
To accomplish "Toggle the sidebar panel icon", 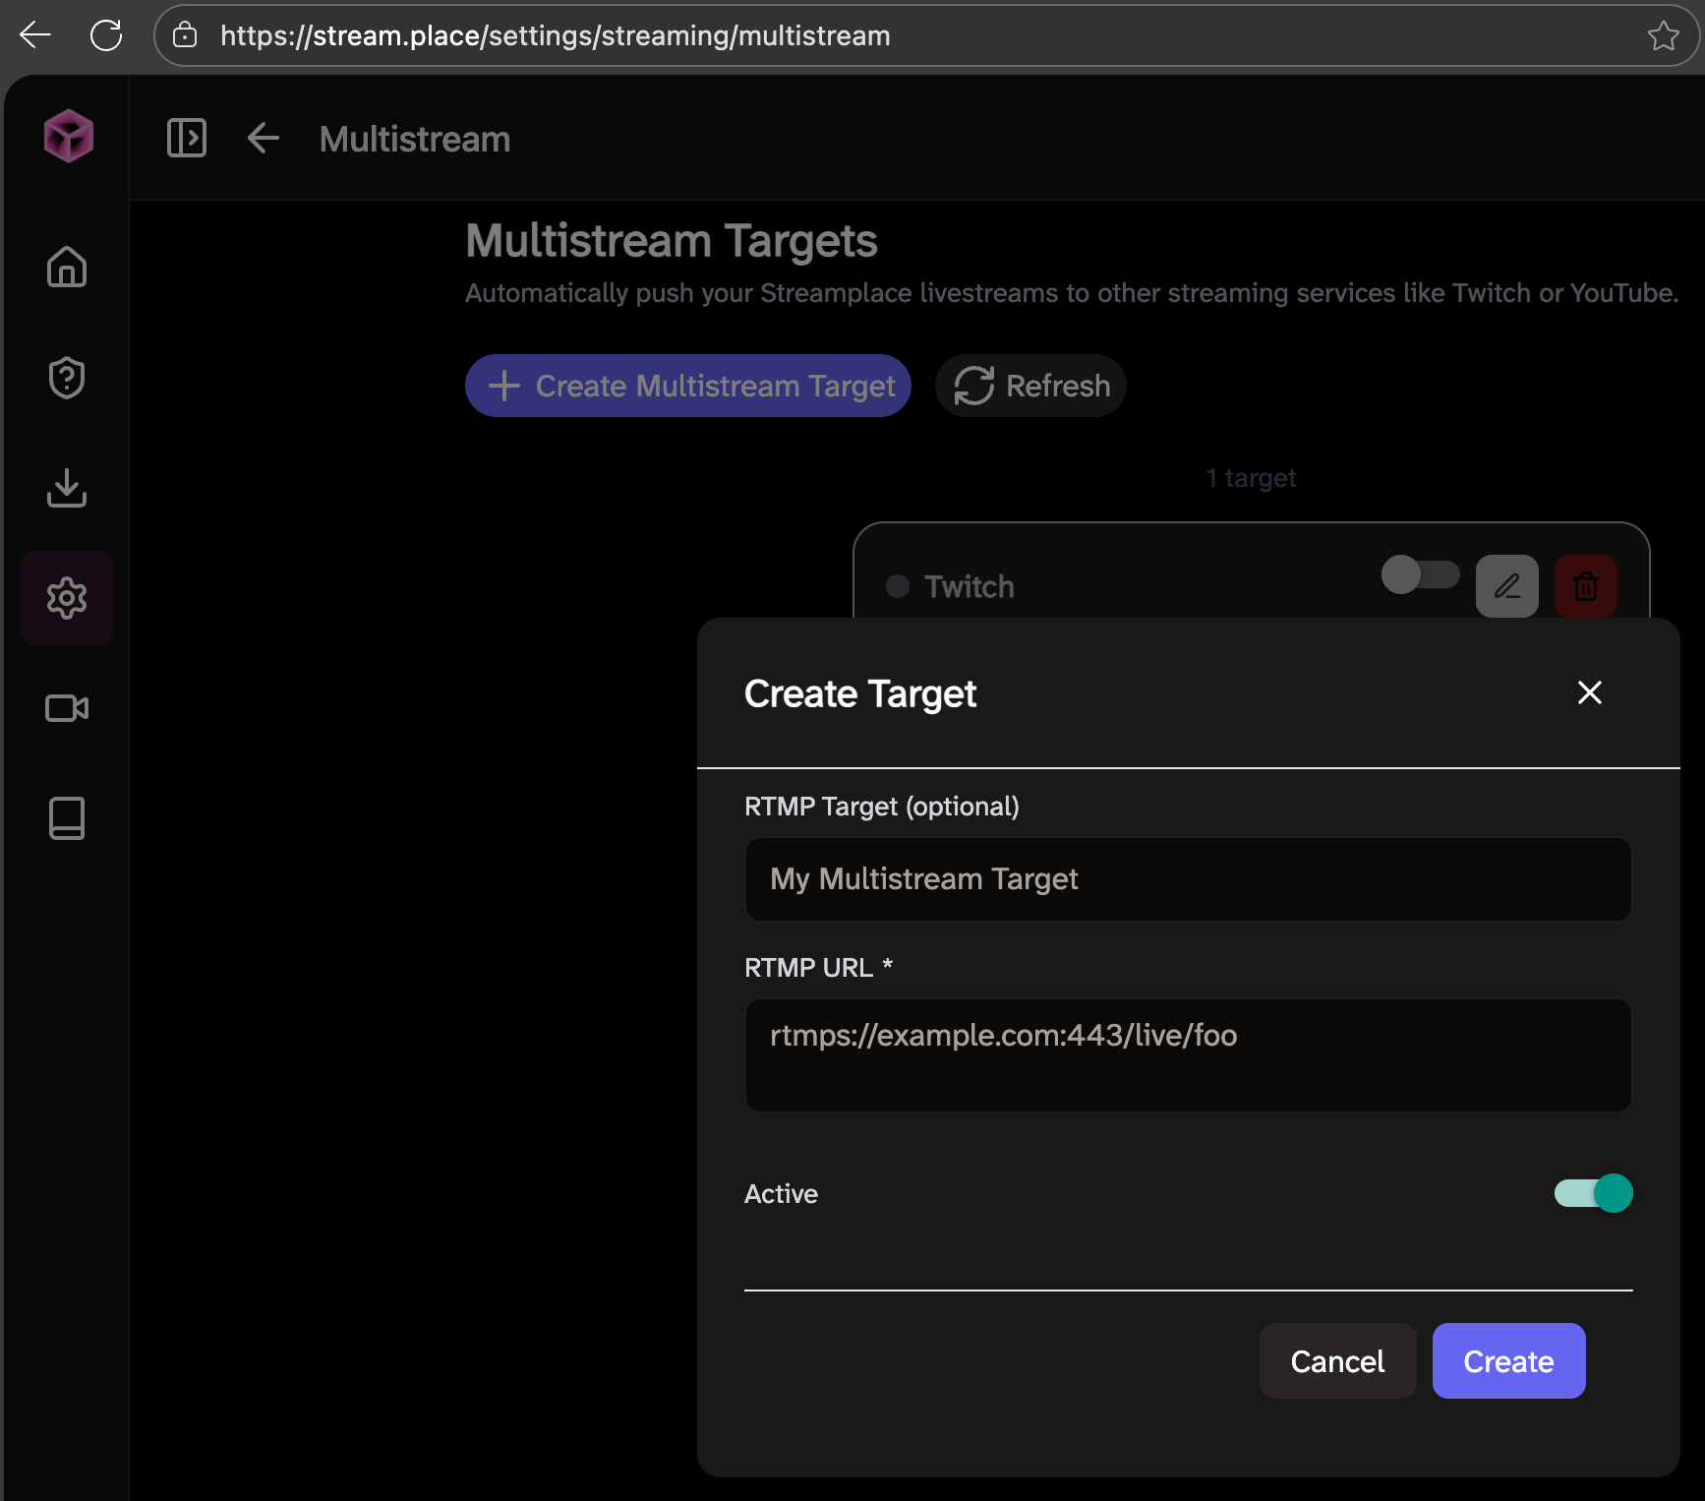I will 186,138.
